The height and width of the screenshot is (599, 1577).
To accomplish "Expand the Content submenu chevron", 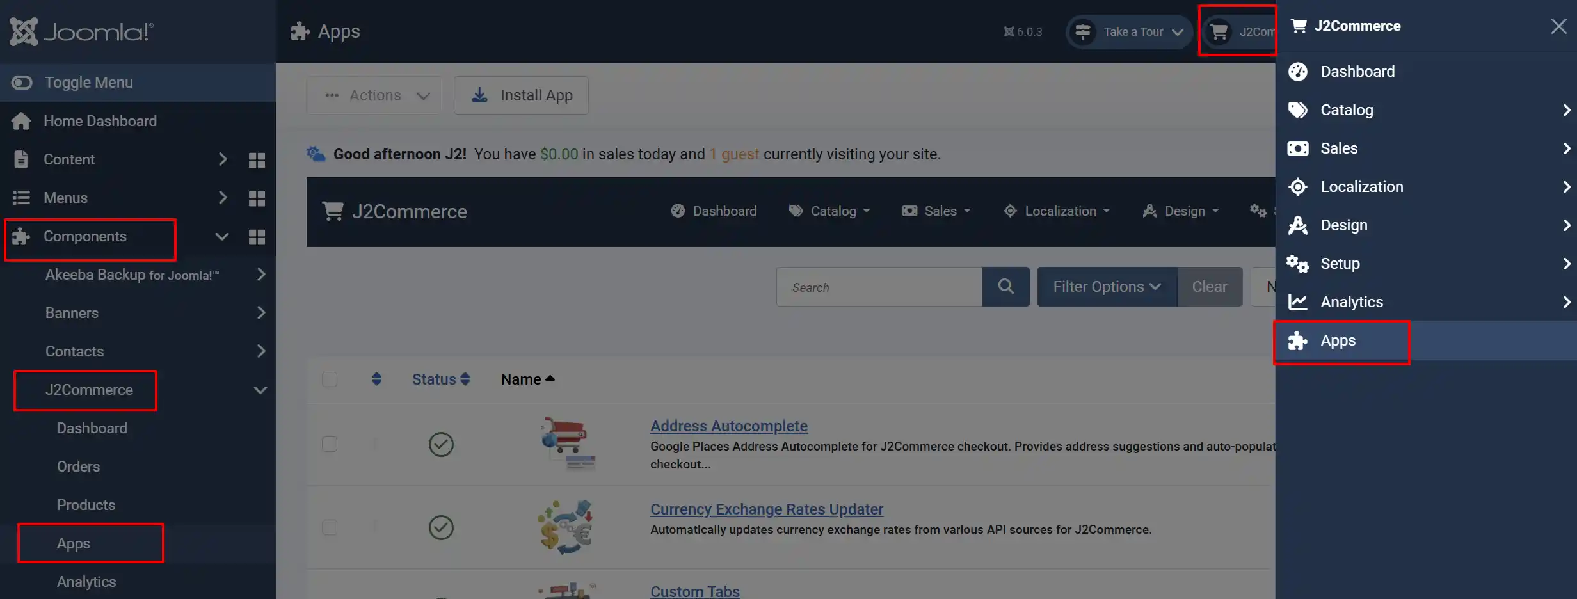I will (222, 159).
